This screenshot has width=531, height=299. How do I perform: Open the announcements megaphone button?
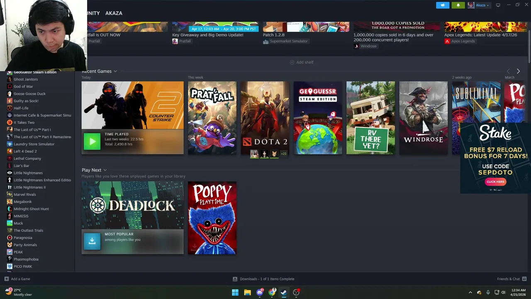pyautogui.click(x=443, y=5)
